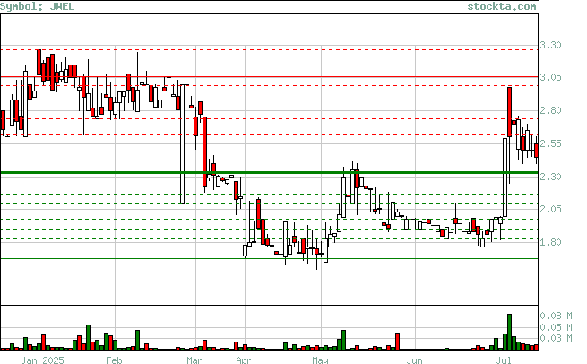
Task: Click the tall red July candlestick near 3.00
Action: point(510,112)
